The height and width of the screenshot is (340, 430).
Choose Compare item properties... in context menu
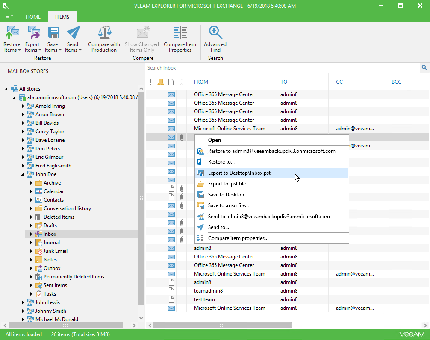pyautogui.click(x=272, y=238)
